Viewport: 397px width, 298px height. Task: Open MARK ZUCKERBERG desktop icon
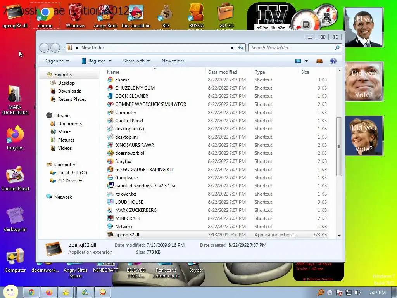tap(15, 100)
